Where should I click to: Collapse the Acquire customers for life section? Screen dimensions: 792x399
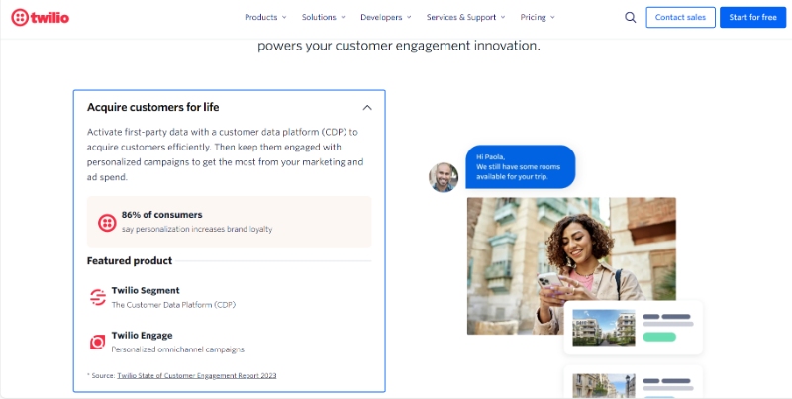(367, 107)
